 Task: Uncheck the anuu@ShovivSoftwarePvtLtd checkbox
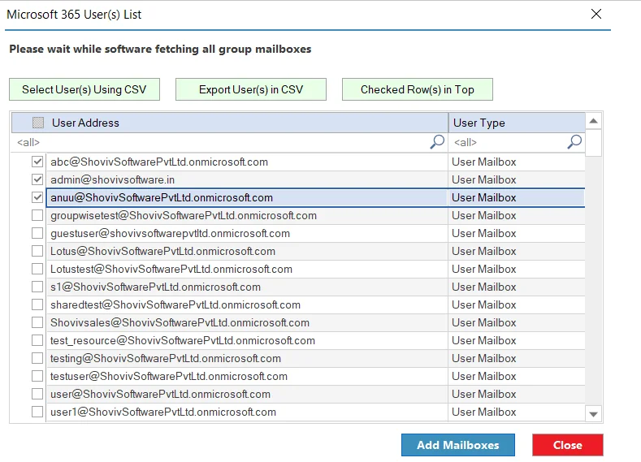37,197
